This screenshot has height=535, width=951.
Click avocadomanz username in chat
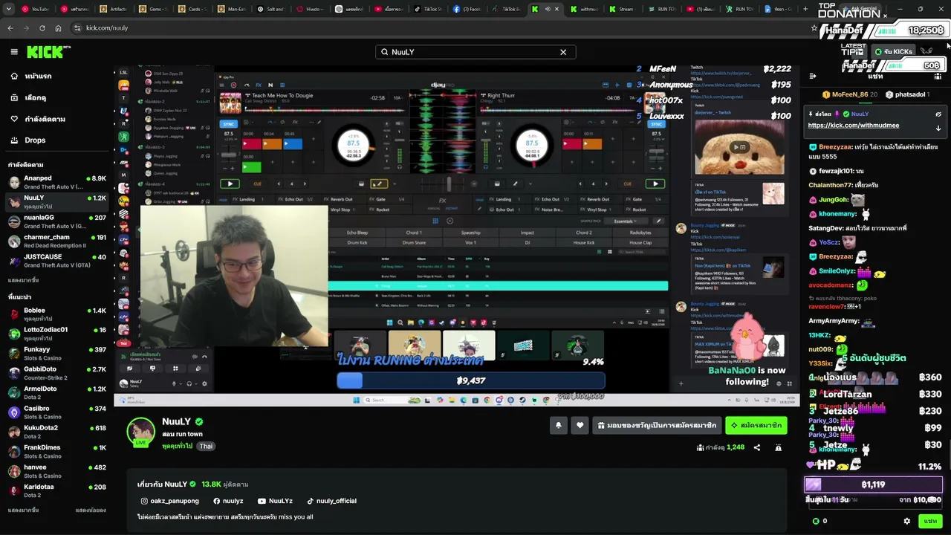(831, 285)
